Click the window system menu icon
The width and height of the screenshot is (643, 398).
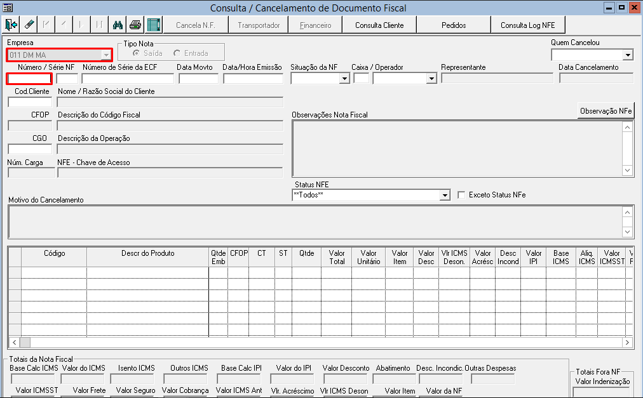point(8,8)
